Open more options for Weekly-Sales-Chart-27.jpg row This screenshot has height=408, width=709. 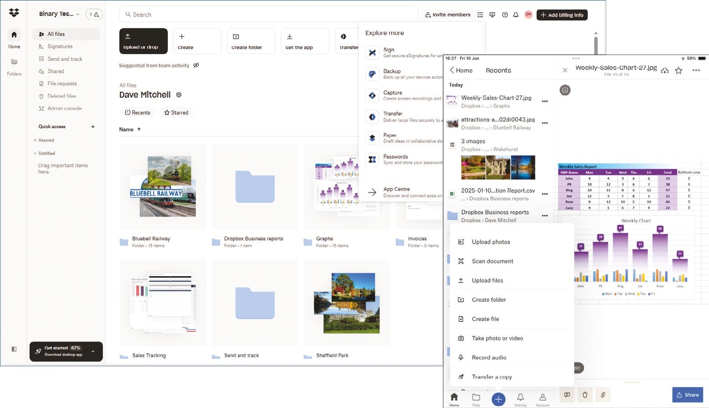tap(545, 101)
